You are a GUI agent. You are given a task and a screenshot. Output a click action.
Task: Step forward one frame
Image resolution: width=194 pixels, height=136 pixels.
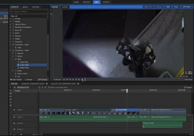pyautogui.click(x=79, y=80)
